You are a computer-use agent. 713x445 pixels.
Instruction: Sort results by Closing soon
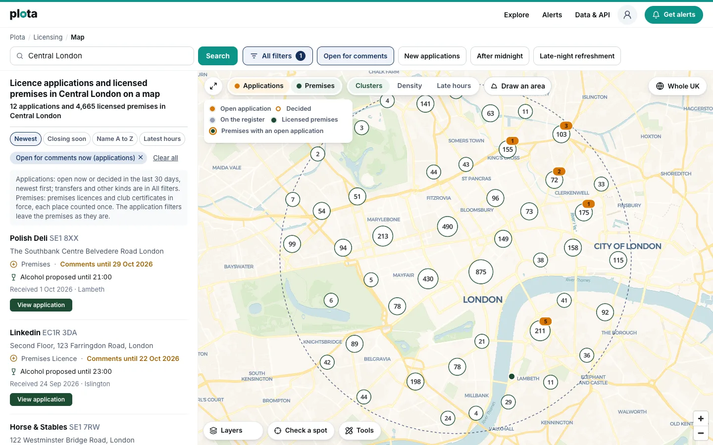click(67, 139)
